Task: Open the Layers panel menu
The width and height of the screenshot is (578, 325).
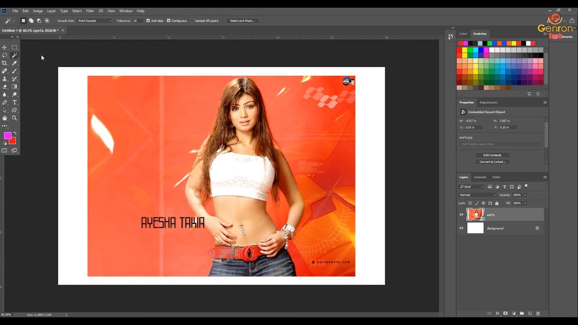Action: pos(545,177)
